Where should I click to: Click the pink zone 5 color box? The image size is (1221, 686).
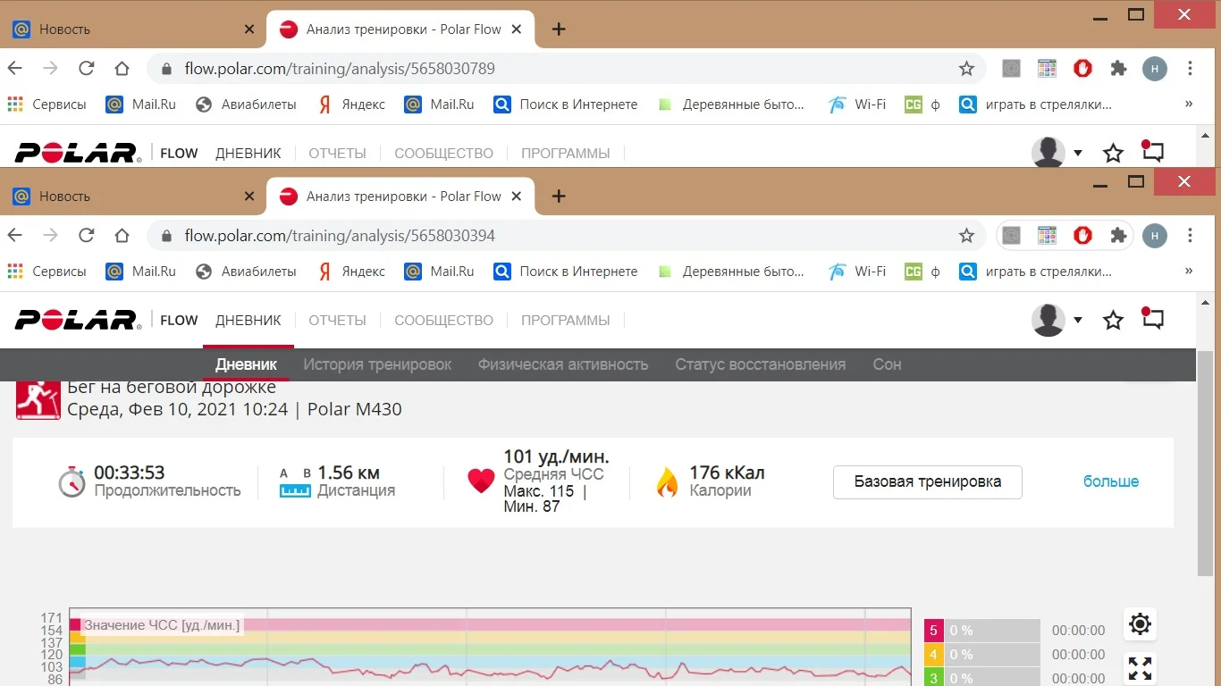pos(934,631)
